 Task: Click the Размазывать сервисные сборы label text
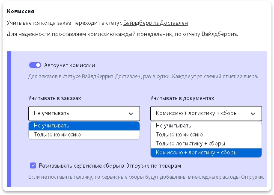[x=110, y=165]
